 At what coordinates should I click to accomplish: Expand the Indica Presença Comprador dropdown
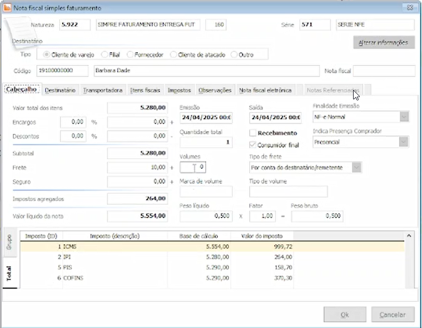coord(404,142)
